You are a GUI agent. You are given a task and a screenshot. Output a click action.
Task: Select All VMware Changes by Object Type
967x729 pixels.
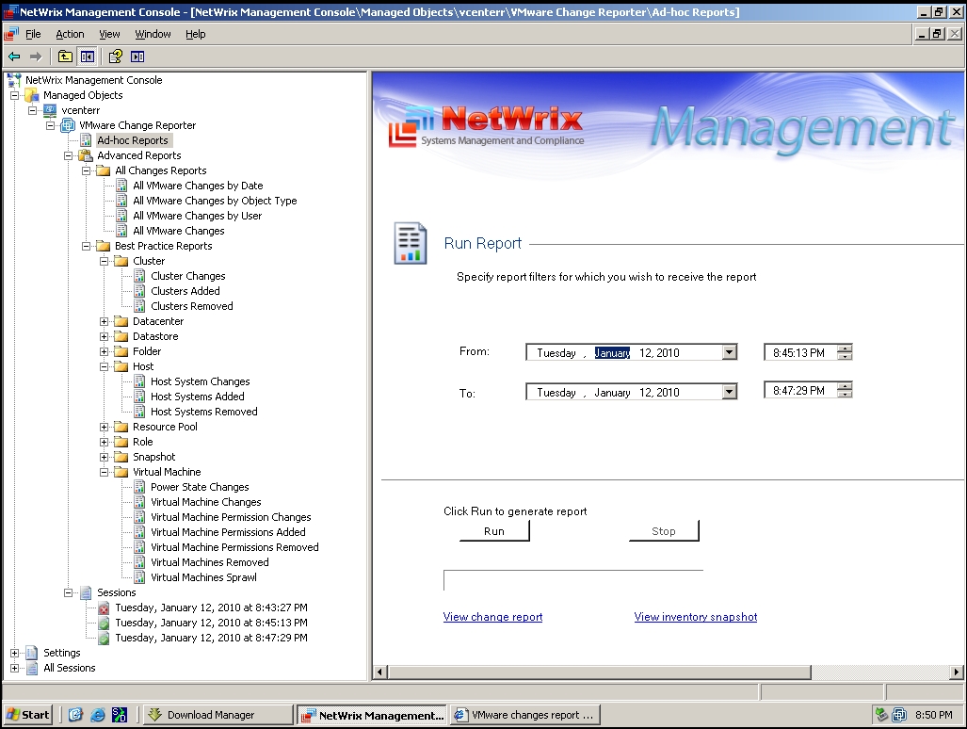[215, 201]
